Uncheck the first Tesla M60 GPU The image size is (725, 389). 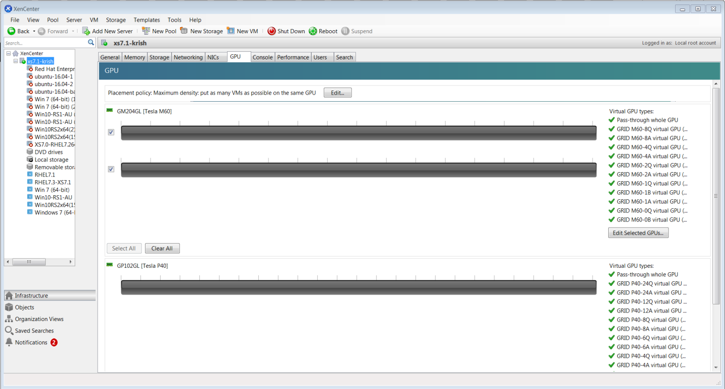coord(111,132)
